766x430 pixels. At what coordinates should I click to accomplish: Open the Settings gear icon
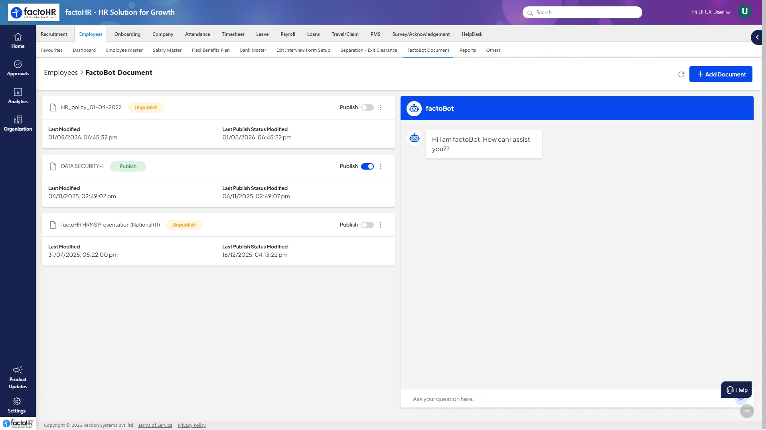(17, 401)
